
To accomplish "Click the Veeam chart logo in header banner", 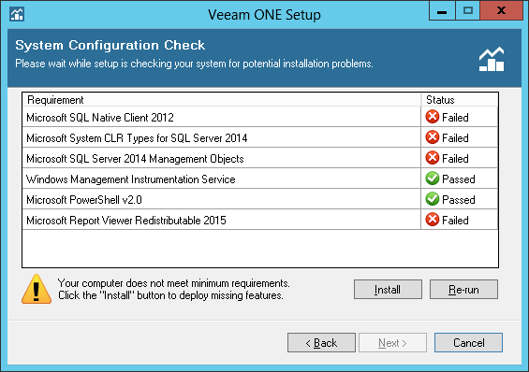I will click(x=492, y=59).
